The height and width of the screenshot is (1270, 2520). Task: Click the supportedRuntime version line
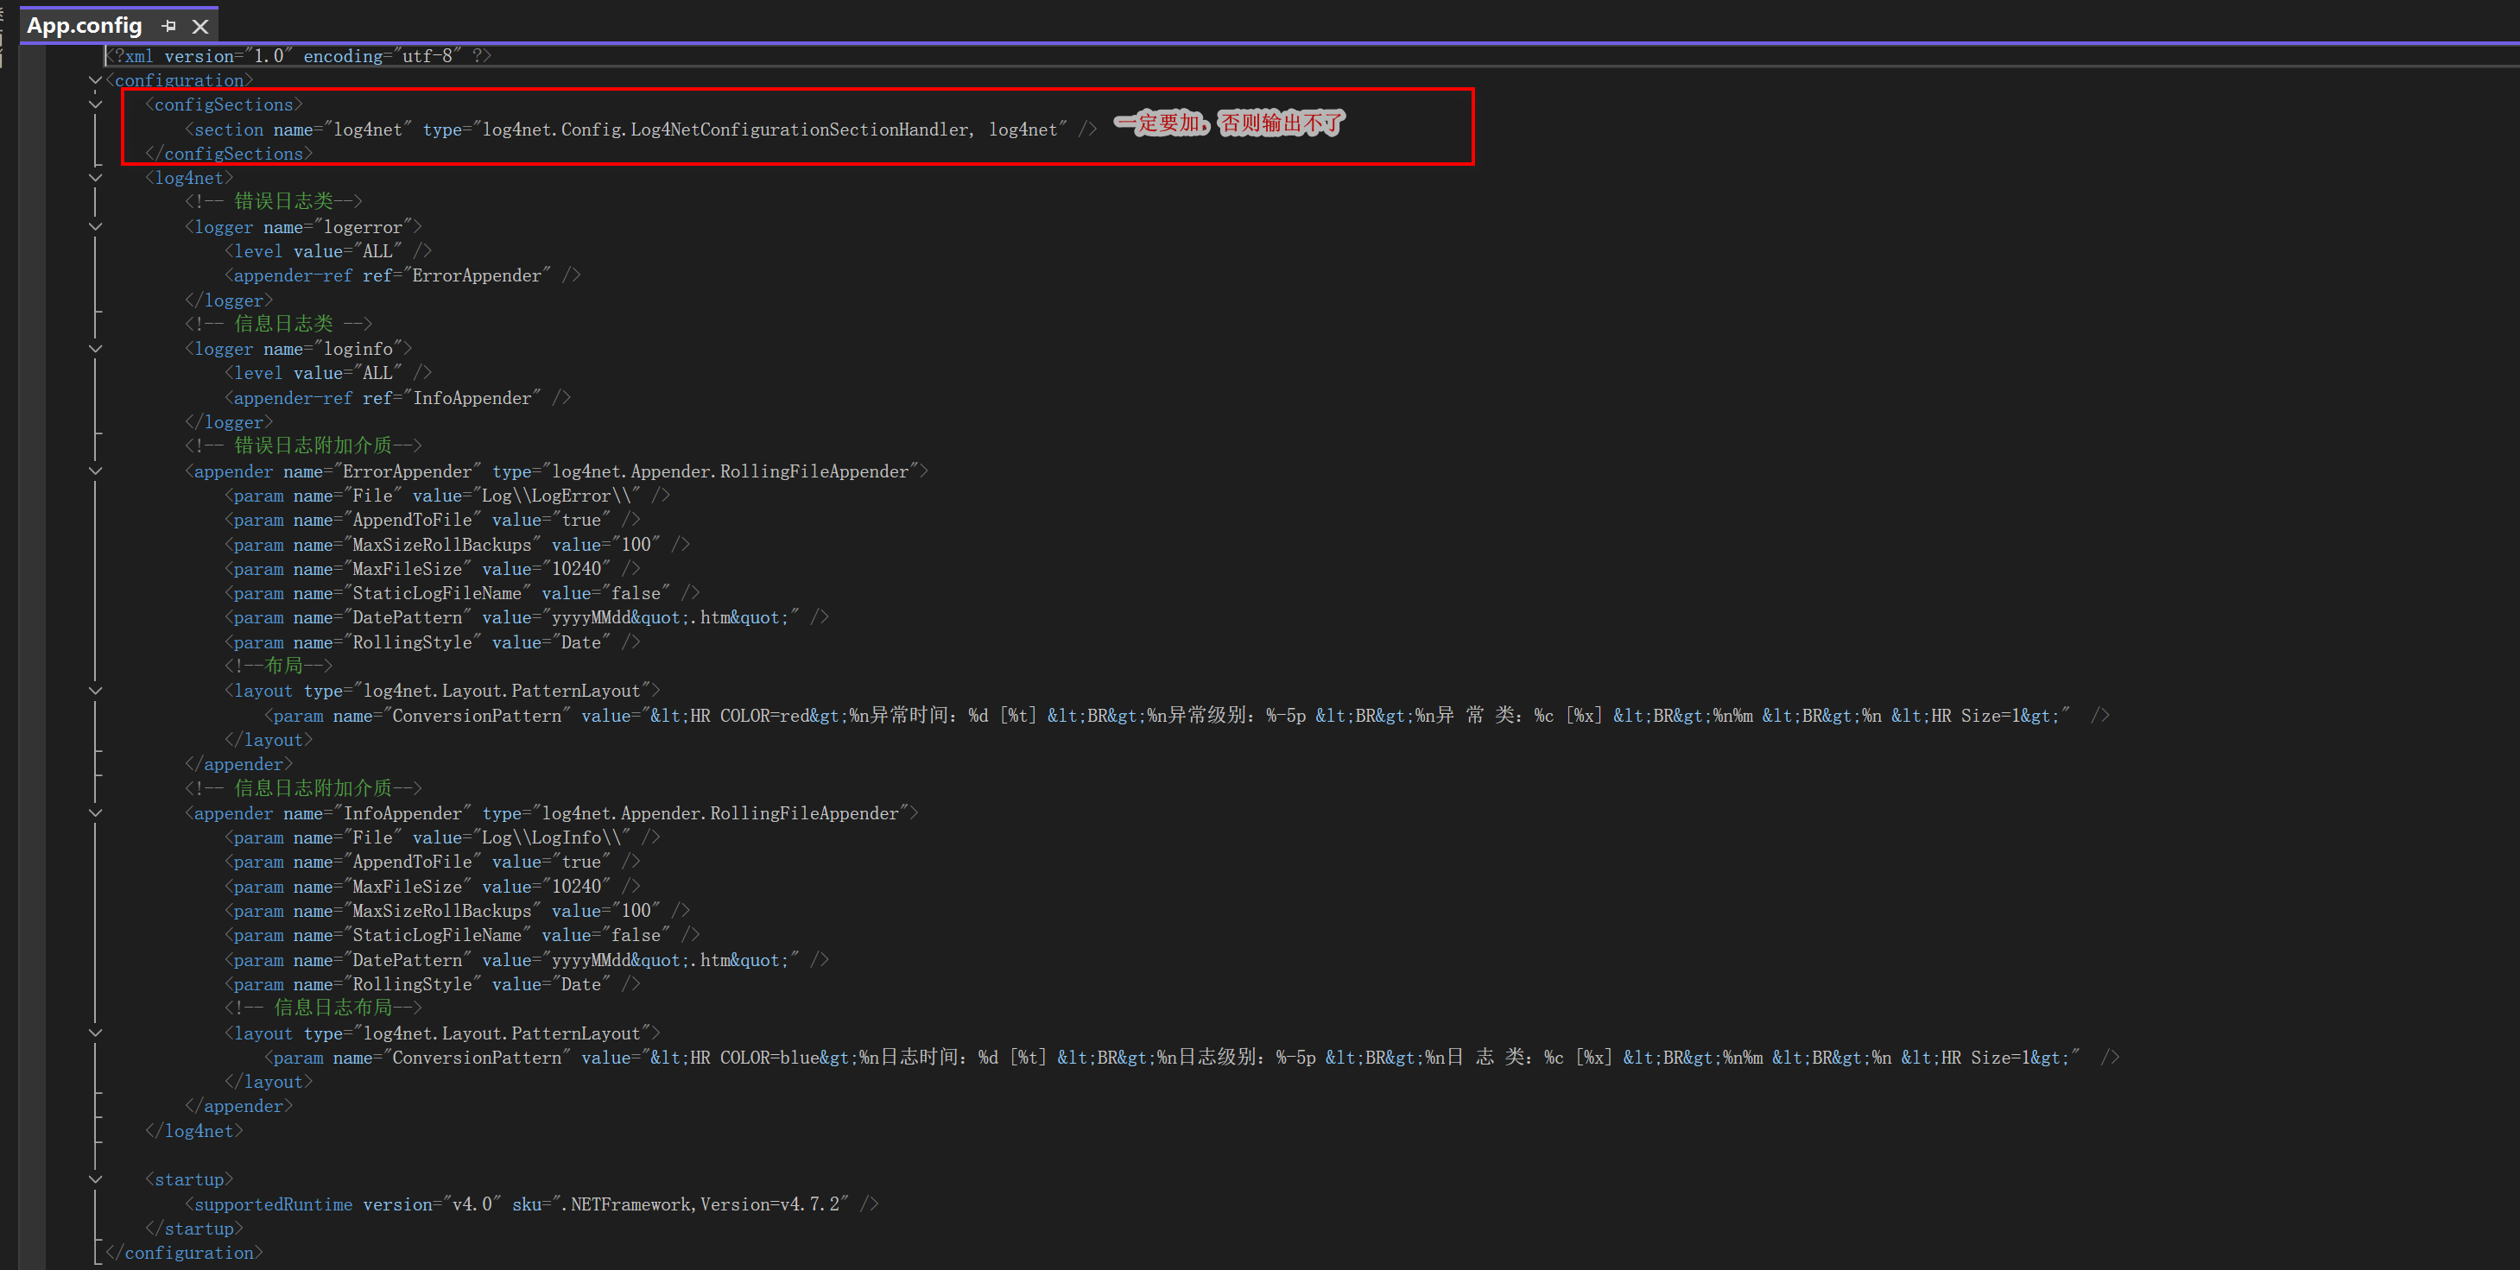pyautogui.click(x=531, y=1204)
